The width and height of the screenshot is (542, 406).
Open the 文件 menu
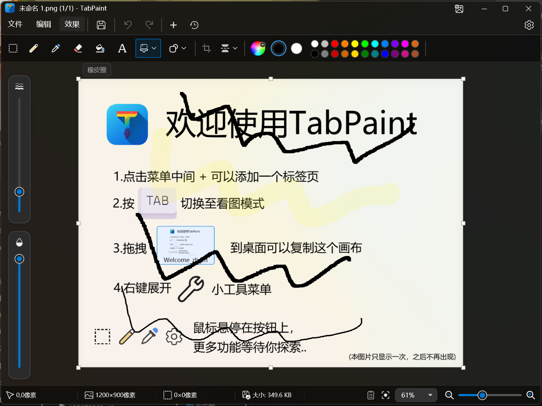click(15, 24)
